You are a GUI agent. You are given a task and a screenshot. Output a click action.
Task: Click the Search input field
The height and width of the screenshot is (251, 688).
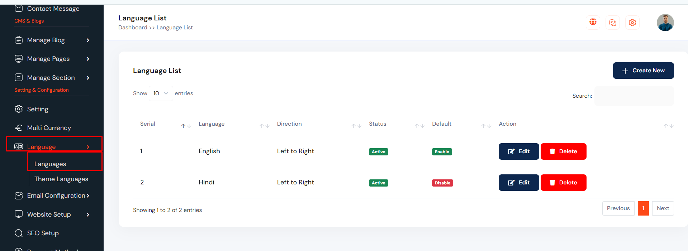coord(634,96)
